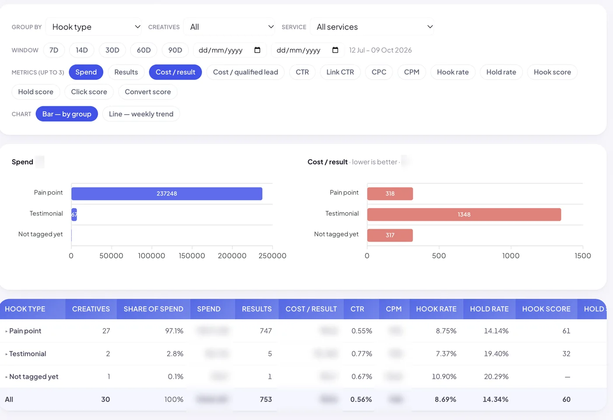Image resolution: width=613 pixels, height=420 pixels.
Task: Enable the Hook score metric chip
Action: [x=552, y=72]
